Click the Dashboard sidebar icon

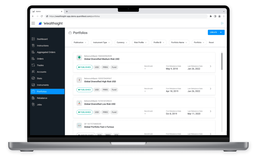(x=33, y=39)
